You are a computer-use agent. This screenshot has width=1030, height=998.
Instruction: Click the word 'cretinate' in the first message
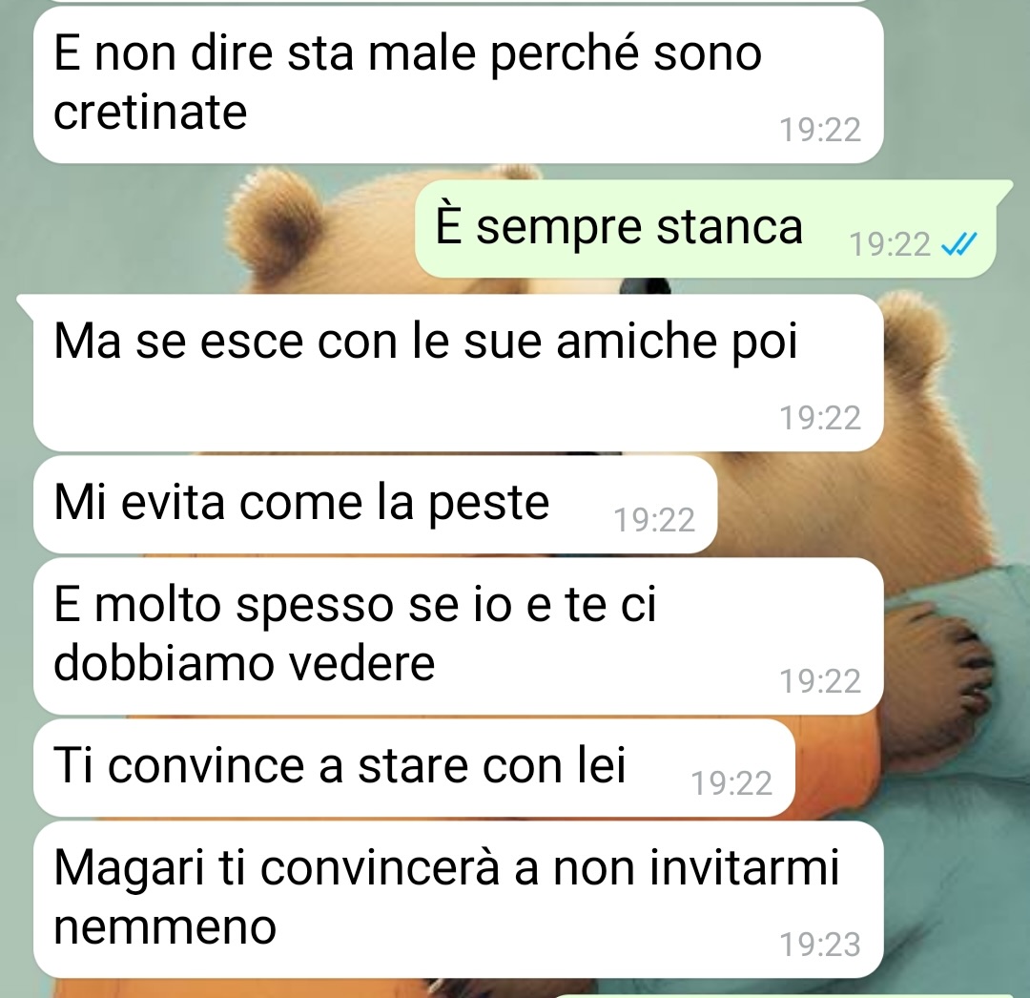[150, 113]
